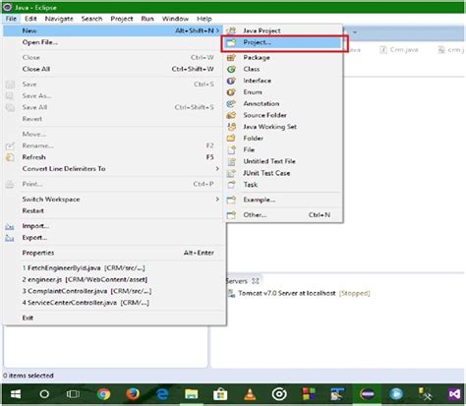Click Restart in File menu
The width and height of the screenshot is (466, 406).
point(113,210)
